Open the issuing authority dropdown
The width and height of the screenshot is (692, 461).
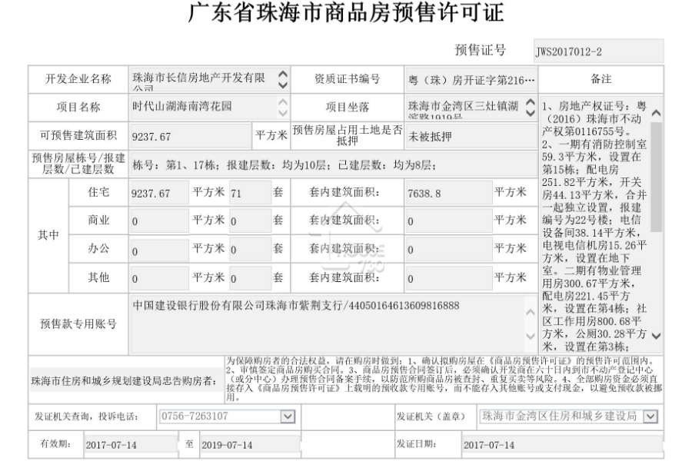(x=650, y=416)
